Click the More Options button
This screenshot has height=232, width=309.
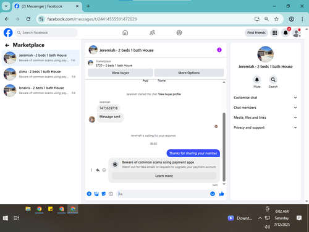pos(189,72)
